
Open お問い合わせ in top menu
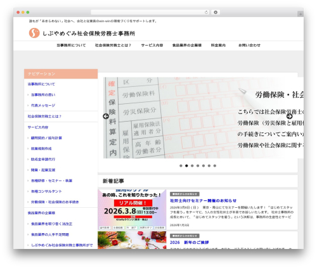(249, 45)
